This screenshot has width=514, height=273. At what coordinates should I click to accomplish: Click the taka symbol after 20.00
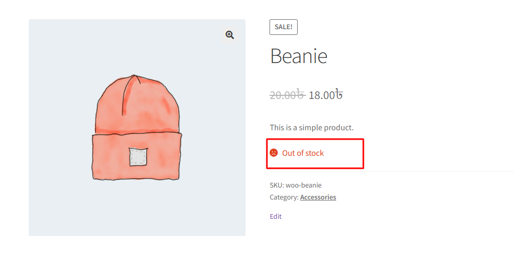point(301,95)
